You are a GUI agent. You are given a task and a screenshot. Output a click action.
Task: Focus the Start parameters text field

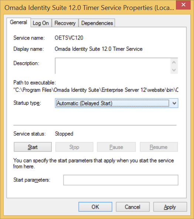click(x=121, y=180)
